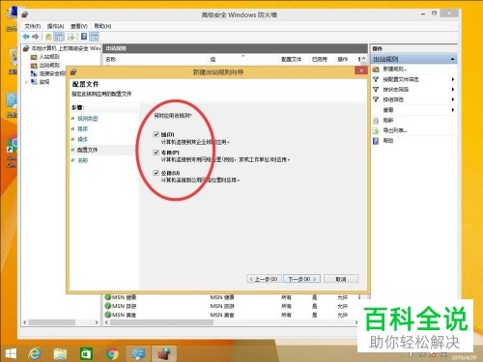
Task: Sort by the 配置文件 column header
Action: (292, 59)
